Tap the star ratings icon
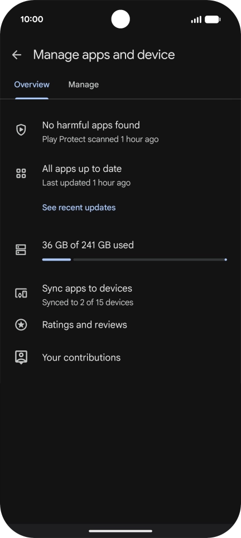Viewport: 241px width, 538px height. click(21, 325)
